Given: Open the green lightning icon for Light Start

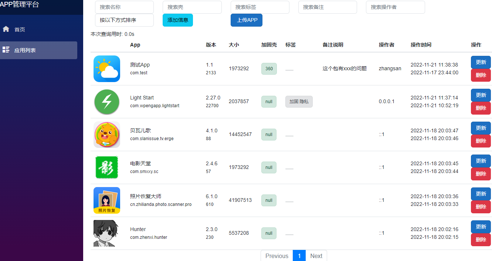Looking at the screenshot, I should coord(106,101).
